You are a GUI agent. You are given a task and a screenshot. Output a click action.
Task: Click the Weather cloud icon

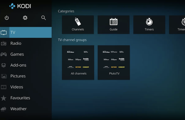click(4, 109)
